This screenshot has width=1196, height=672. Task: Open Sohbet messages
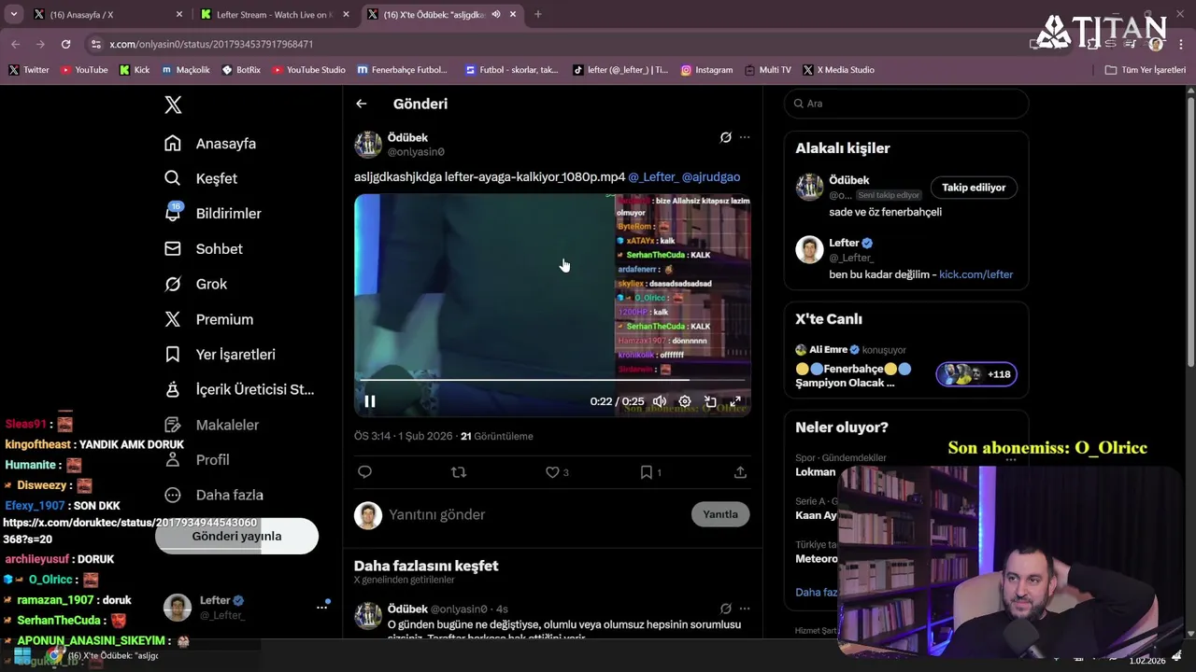[204, 249]
